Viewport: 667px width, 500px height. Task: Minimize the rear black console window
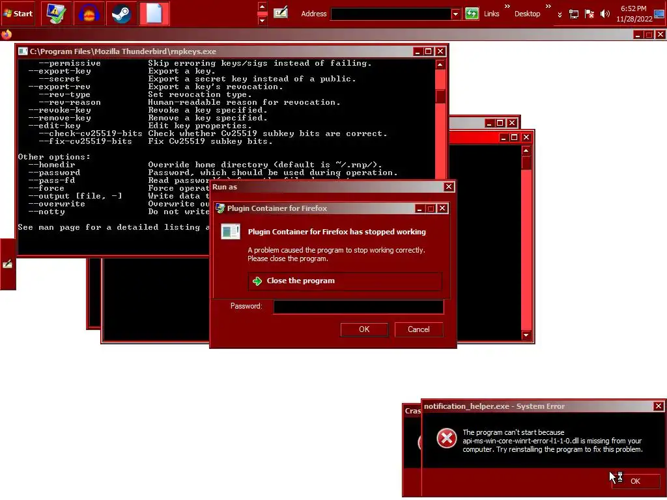click(x=504, y=137)
